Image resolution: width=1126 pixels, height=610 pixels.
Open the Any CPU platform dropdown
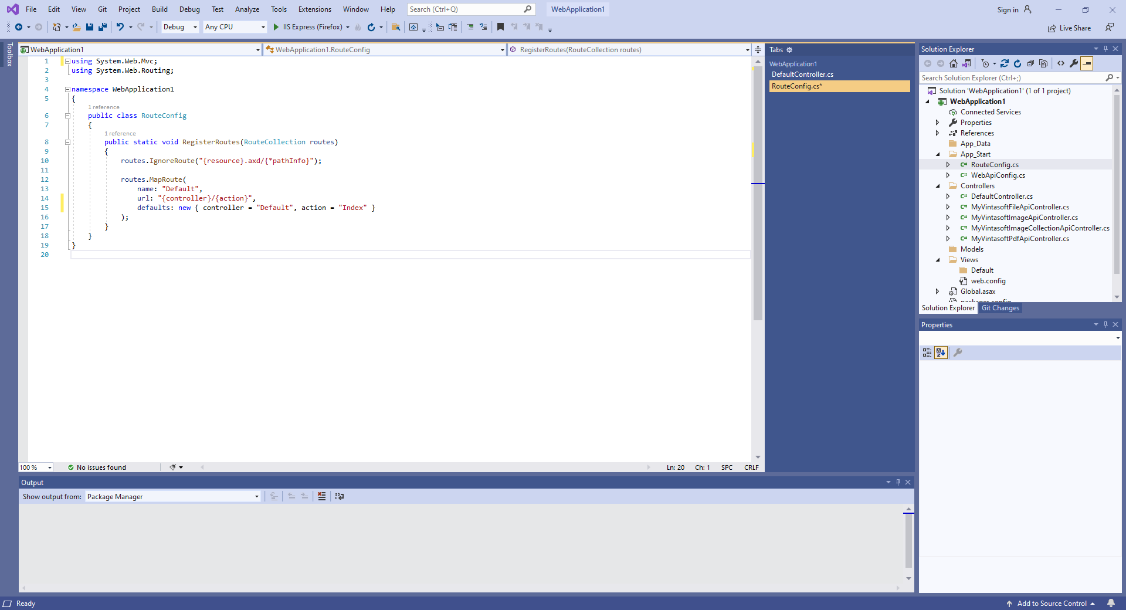click(x=235, y=27)
